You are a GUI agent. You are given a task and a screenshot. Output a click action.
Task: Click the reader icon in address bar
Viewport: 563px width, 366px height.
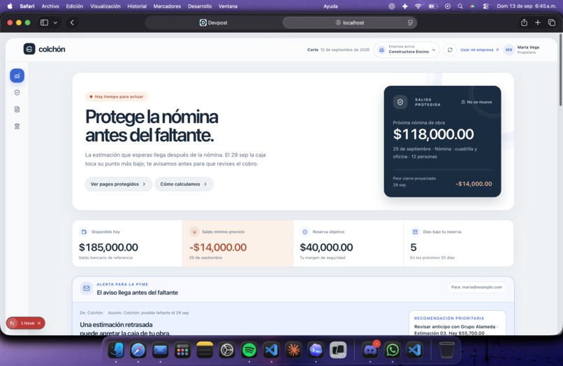410,22
